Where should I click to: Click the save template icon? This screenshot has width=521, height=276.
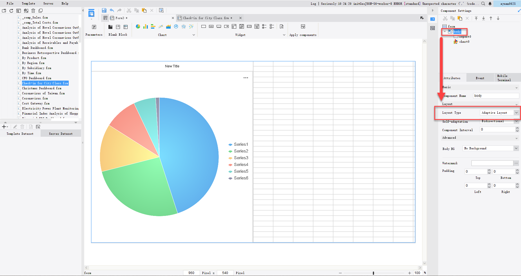[104, 10]
